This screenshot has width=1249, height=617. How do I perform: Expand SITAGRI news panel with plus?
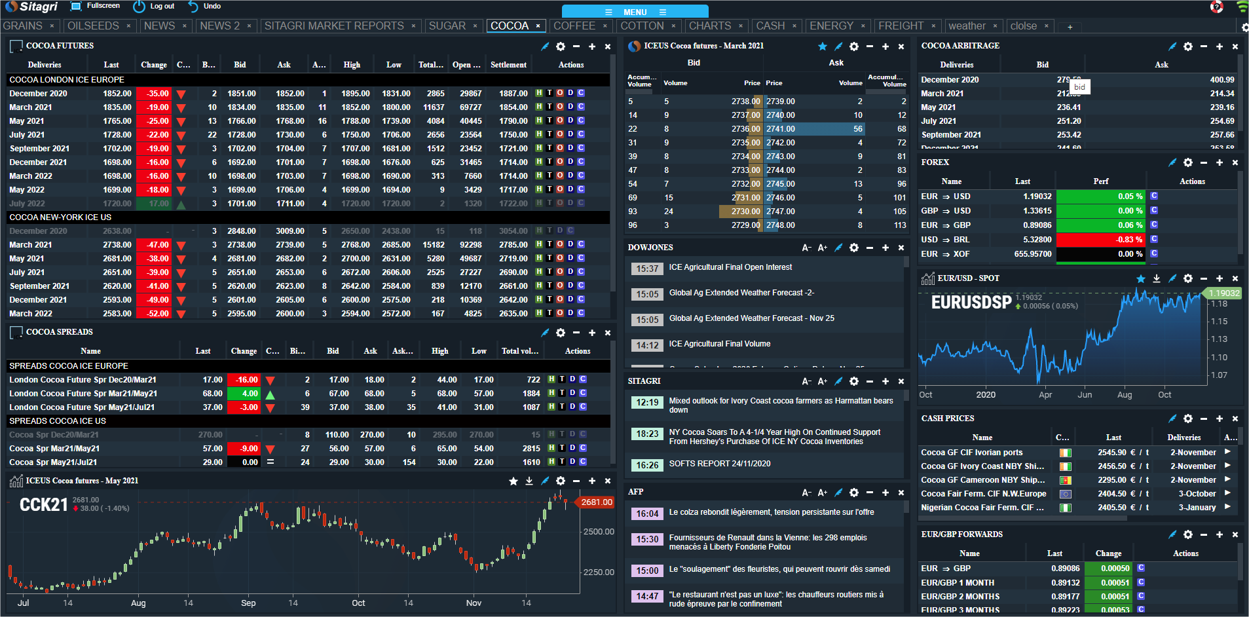(x=885, y=381)
